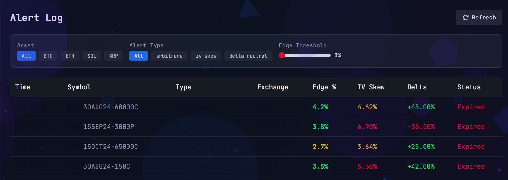This screenshot has height=180, width=508.
Task: Select the 30AUG24-60000C symbol row
Action: (x=256, y=107)
